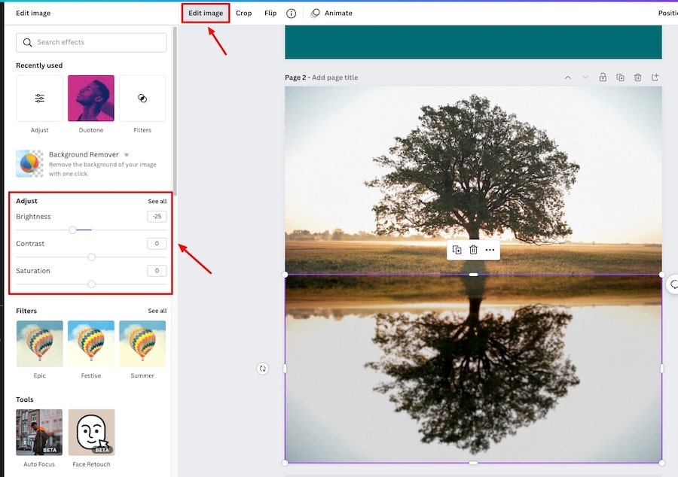Click See all next to Filters
678x477 pixels.
point(157,311)
